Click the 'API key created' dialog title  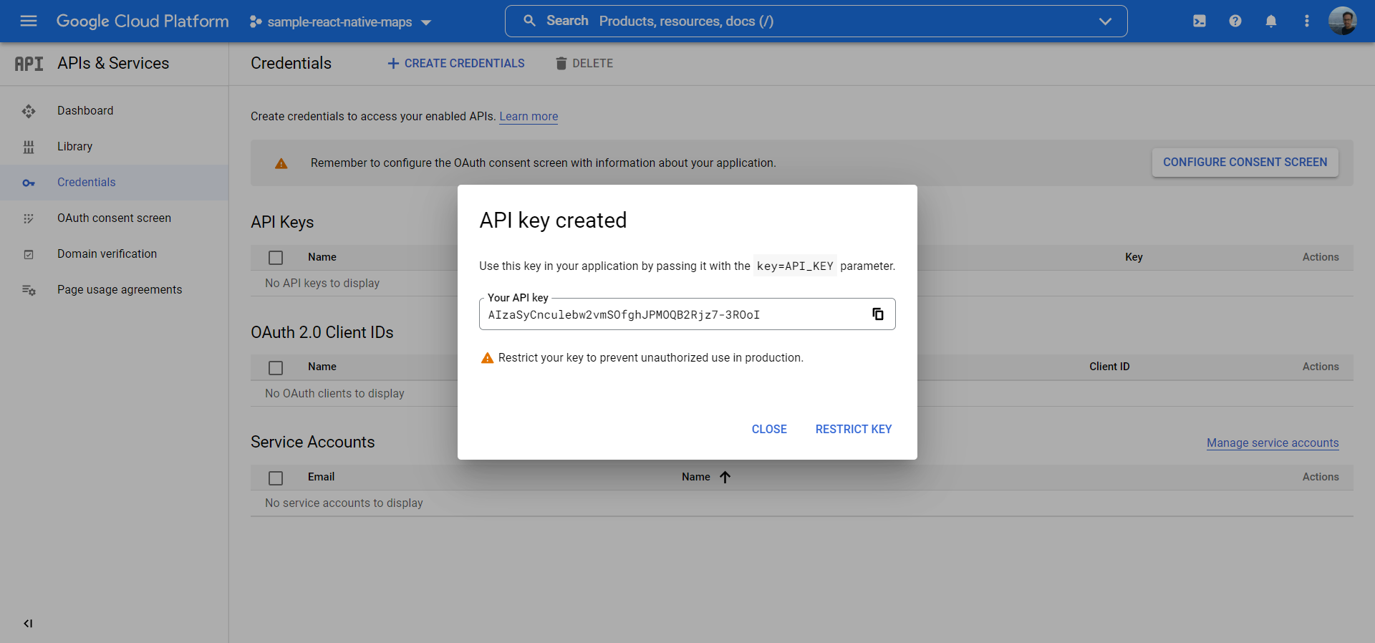[x=553, y=221]
